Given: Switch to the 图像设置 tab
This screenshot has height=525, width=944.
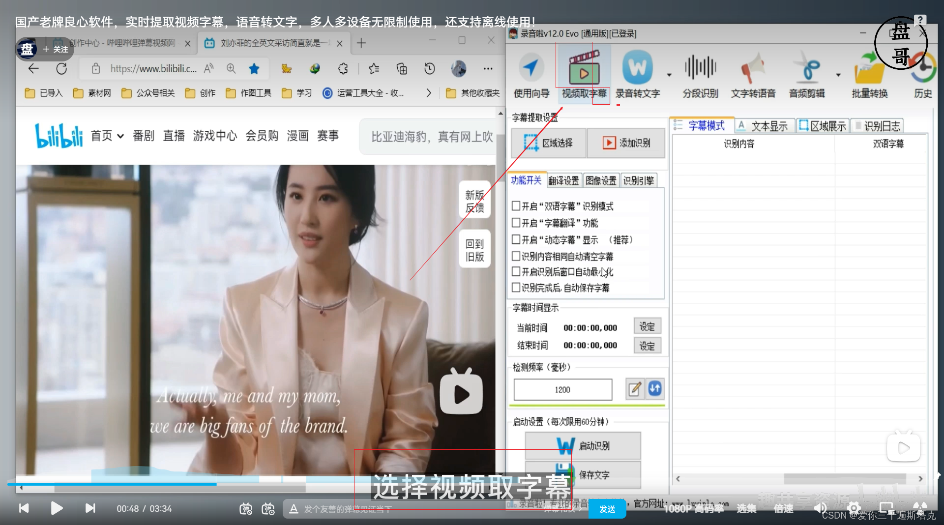Looking at the screenshot, I should click(601, 180).
